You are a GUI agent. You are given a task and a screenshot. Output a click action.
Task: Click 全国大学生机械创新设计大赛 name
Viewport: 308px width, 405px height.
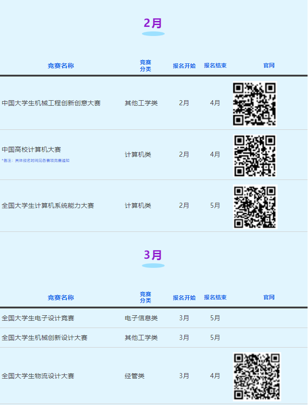45,338
